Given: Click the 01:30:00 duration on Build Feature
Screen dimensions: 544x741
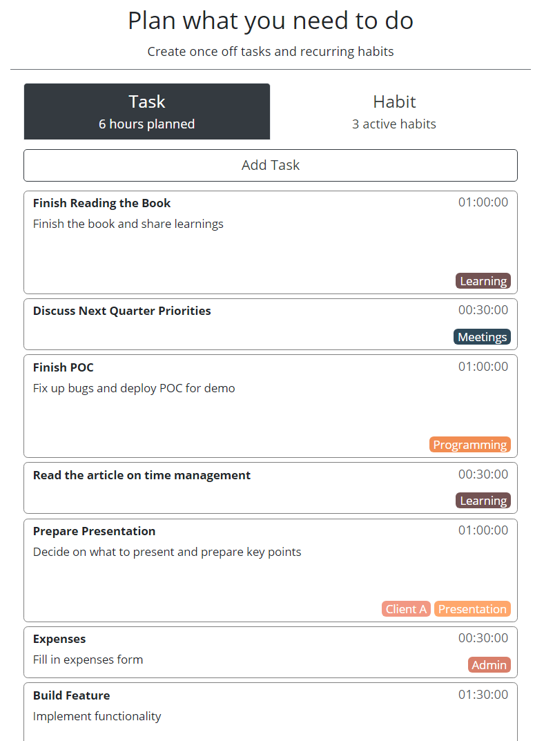Looking at the screenshot, I should 483,695.
